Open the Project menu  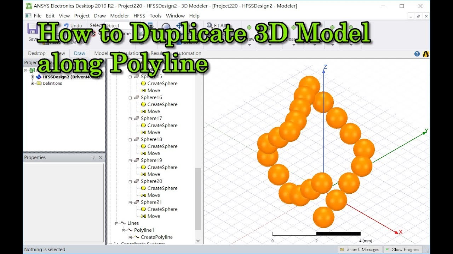pyautogui.click(x=82, y=16)
